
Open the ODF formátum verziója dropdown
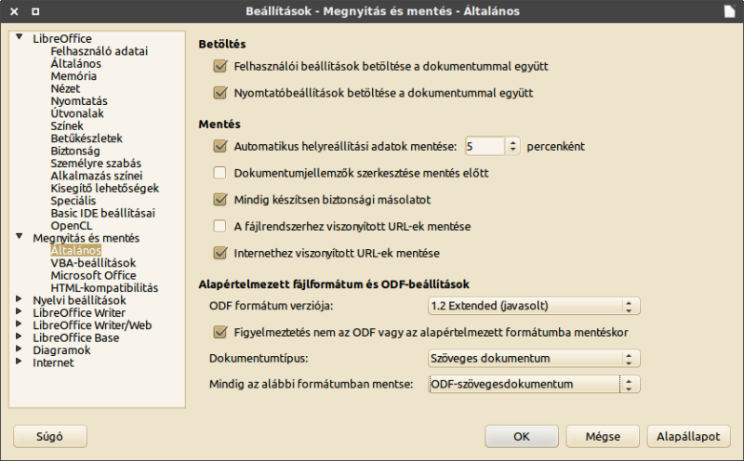point(534,306)
